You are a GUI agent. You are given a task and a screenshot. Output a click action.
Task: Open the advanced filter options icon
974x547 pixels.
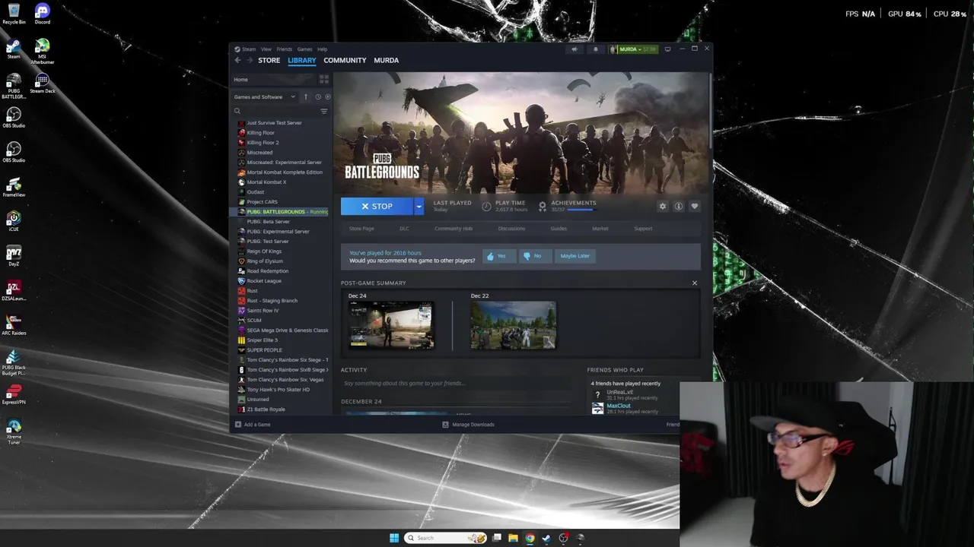[x=324, y=111]
